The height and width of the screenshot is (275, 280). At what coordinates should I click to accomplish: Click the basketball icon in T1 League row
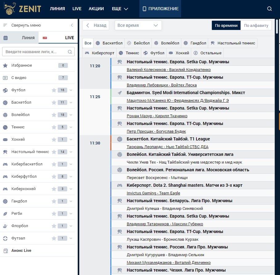tap(120, 139)
